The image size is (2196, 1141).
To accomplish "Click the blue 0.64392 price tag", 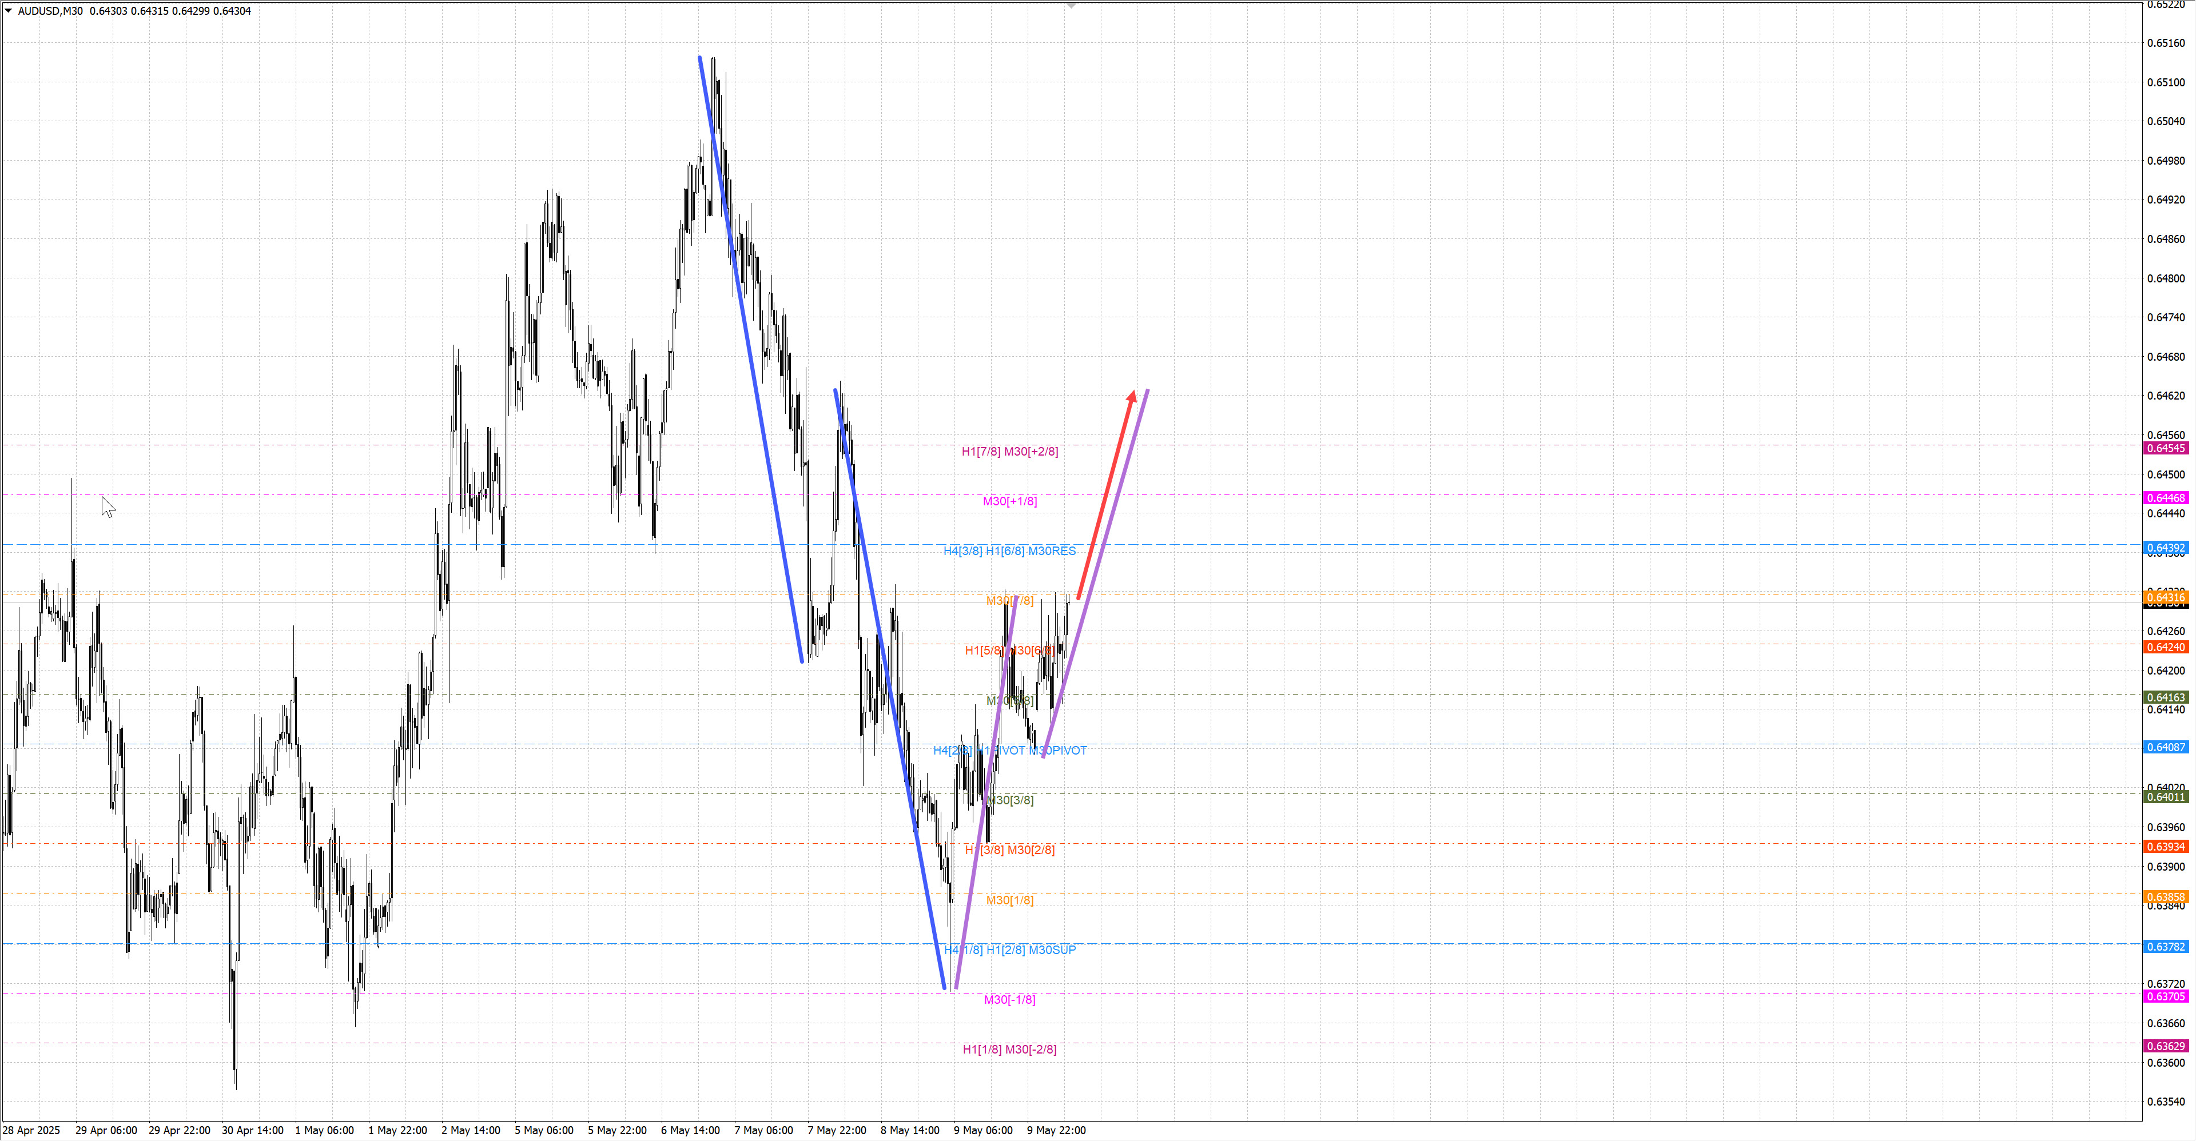I will click(2165, 548).
